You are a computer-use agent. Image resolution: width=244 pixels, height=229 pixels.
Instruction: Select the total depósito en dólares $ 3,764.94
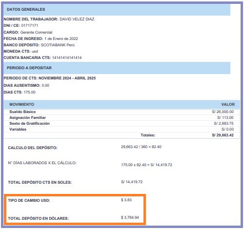pos(130,217)
